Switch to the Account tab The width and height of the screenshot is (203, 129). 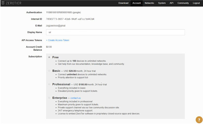point(137,3)
